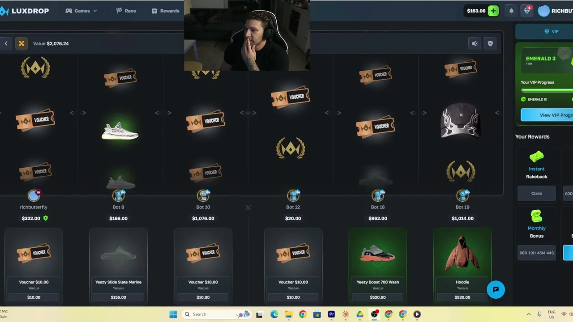Open the LUXDROP home logo

[25, 11]
